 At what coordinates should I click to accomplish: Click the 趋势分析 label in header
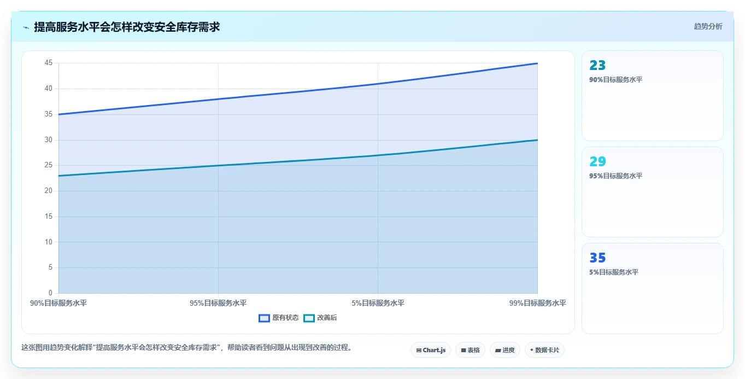[x=708, y=26]
